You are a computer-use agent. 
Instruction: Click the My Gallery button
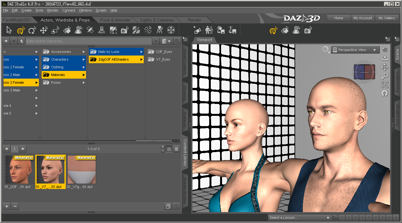[387, 18]
